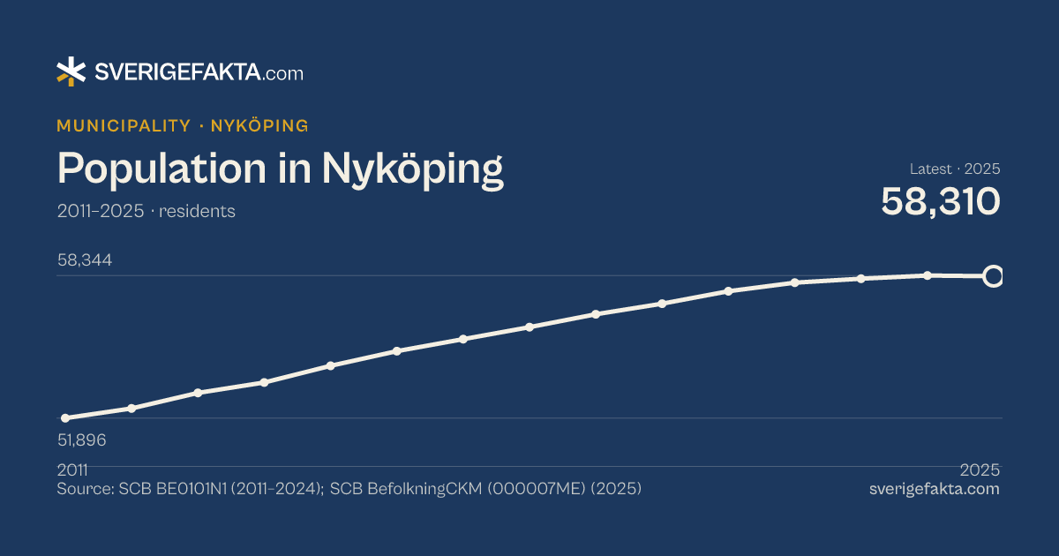Click the Sverigefakta asterisk logo icon
The height and width of the screenshot is (556, 1059).
(x=71, y=71)
